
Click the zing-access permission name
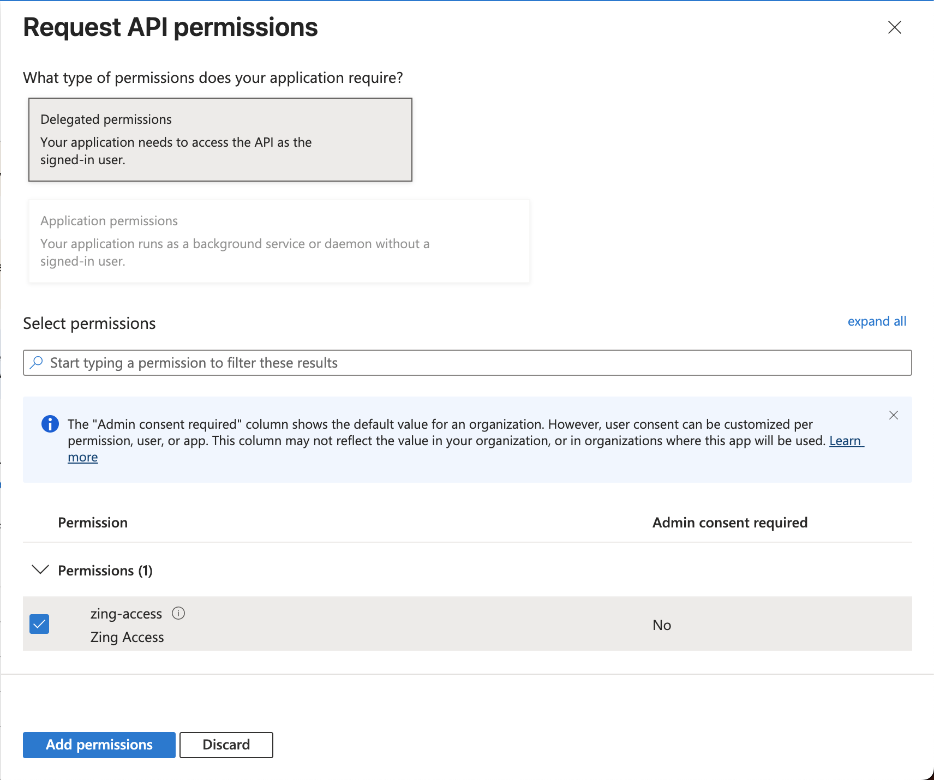coord(126,614)
